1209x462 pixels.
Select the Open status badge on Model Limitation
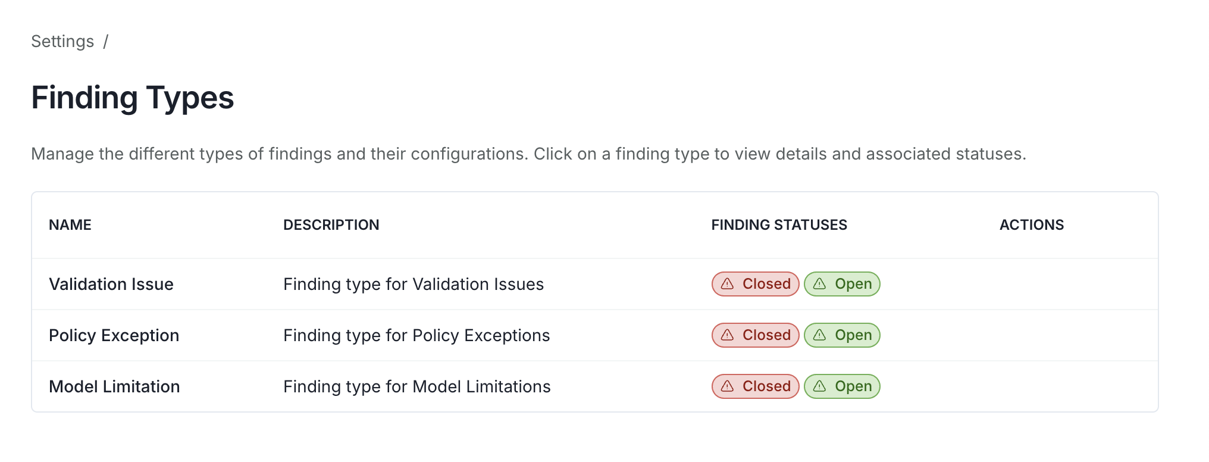click(841, 386)
